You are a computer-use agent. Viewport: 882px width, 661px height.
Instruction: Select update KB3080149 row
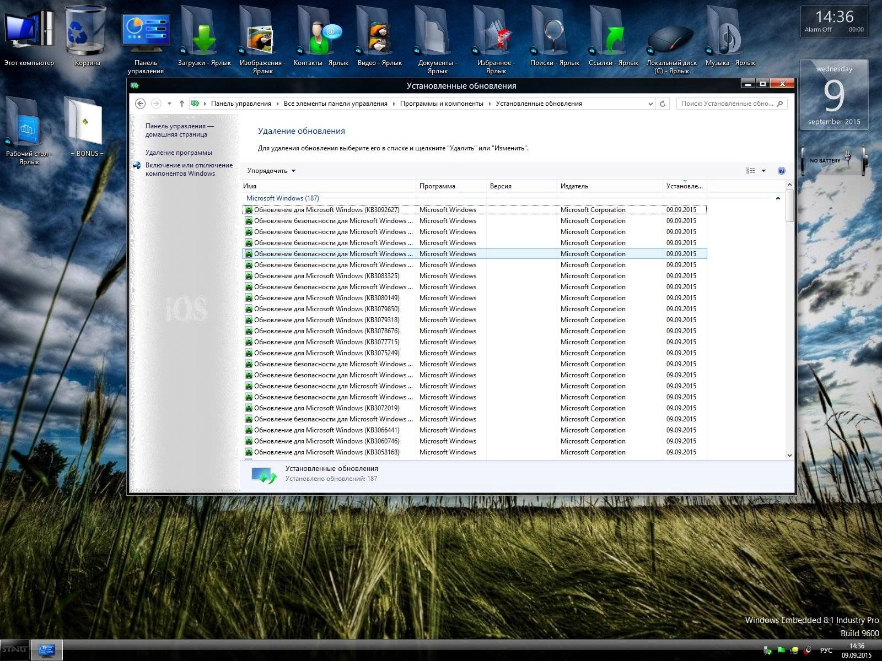[x=474, y=298]
